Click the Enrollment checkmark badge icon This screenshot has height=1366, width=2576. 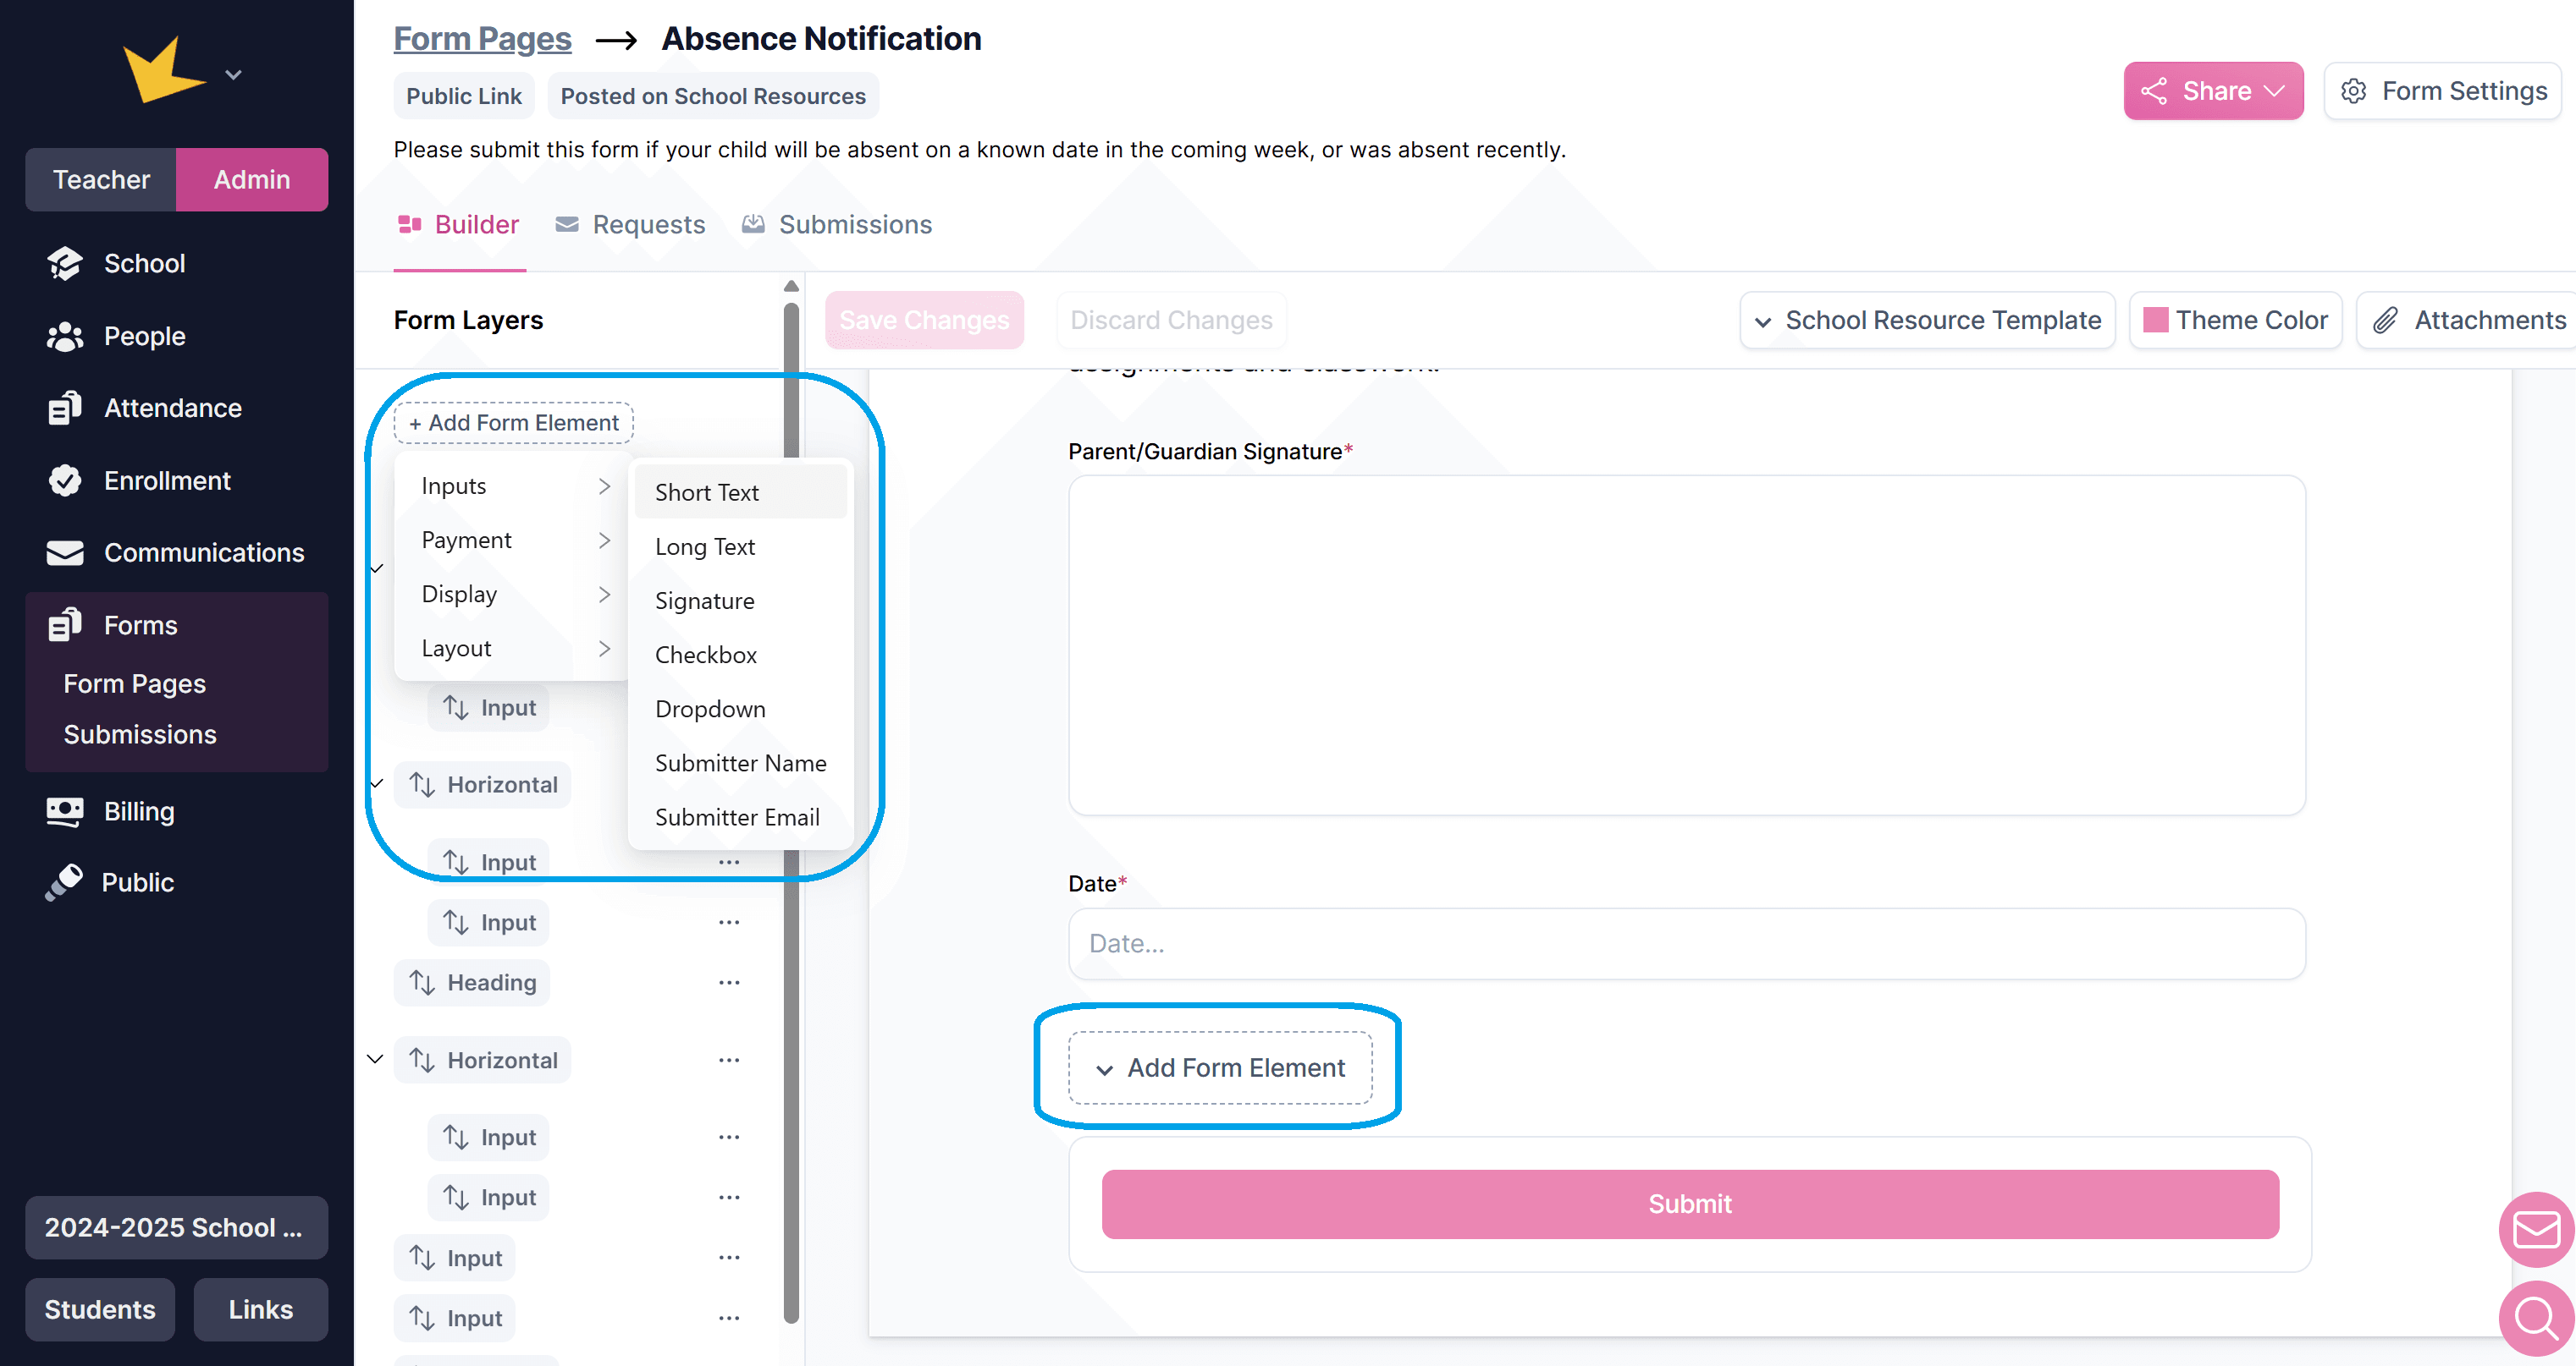pos(65,480)
